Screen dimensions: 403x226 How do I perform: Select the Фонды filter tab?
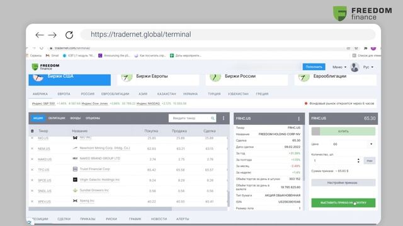point(76,118)
